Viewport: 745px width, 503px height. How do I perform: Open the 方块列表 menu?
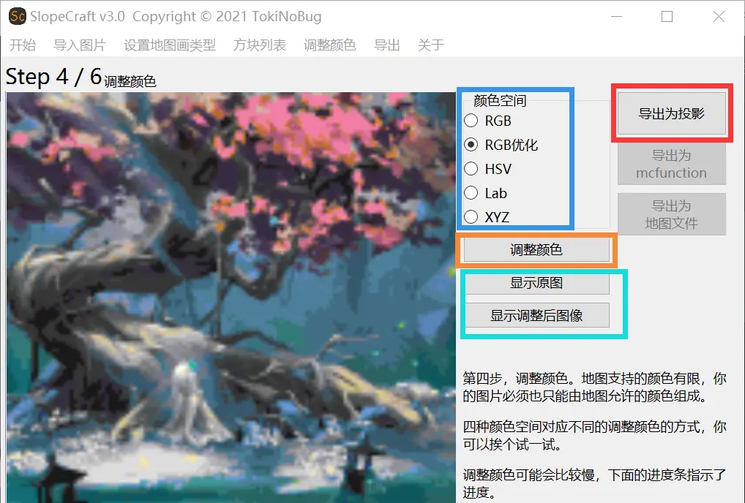pos(259,45)
